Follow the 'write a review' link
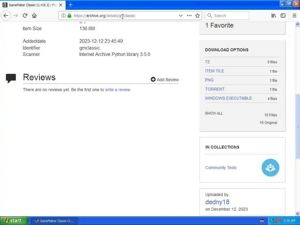 (x=118, y=90)
